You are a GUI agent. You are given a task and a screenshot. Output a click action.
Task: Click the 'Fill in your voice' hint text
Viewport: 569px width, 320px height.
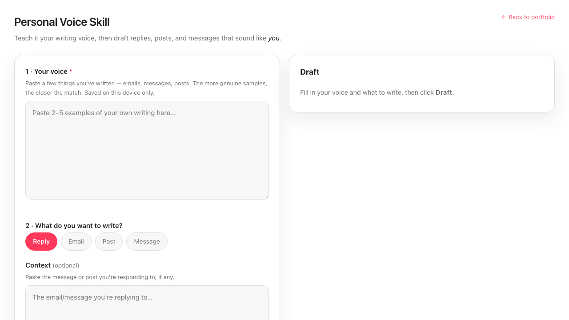(x=377, y=92)
